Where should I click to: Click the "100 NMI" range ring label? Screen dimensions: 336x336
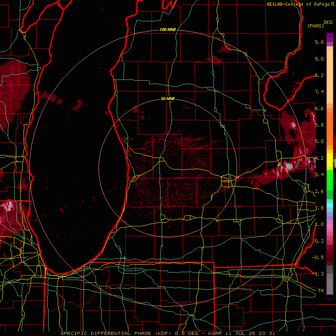click(168, 29)
